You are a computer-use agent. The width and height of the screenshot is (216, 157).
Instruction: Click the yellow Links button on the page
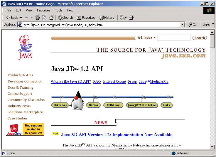click(x=166, y=105)
